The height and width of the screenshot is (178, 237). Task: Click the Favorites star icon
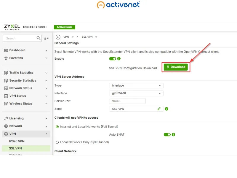[x=6, y=58]
